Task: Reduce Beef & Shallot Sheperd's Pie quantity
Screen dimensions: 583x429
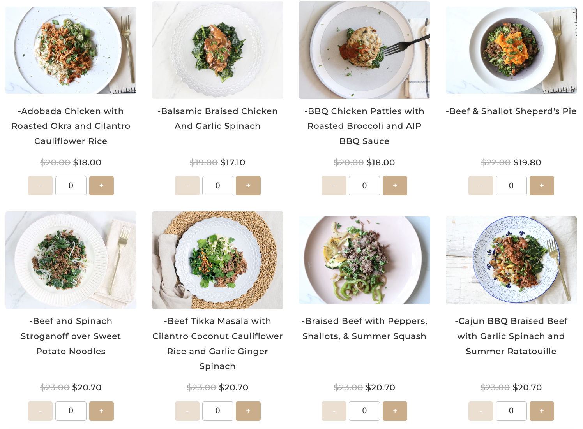Action: (x=481, y=186)
